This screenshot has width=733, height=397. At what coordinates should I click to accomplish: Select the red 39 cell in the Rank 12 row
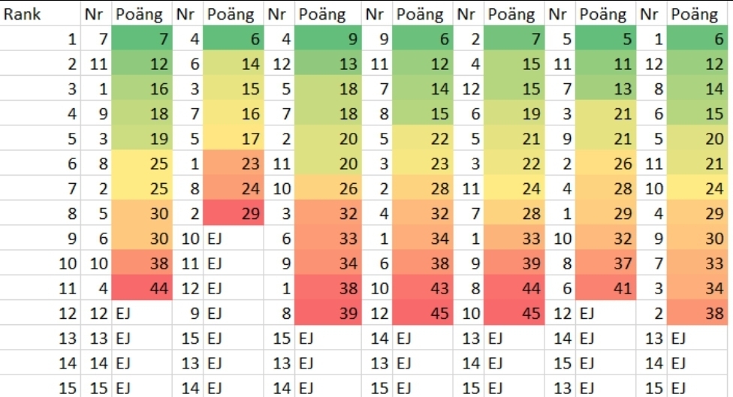tap(328, 313)
